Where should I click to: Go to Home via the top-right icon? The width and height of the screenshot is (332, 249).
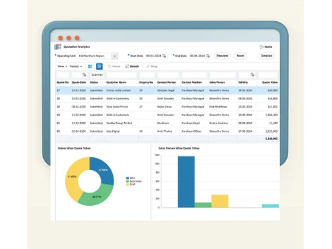click(x=262, y=46)
